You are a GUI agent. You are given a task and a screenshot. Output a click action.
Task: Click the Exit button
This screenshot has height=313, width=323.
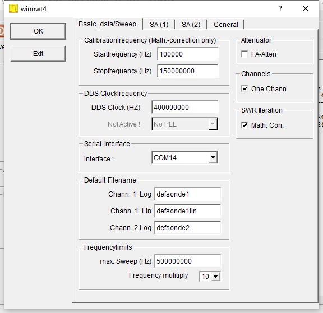(x=38, y=54)
